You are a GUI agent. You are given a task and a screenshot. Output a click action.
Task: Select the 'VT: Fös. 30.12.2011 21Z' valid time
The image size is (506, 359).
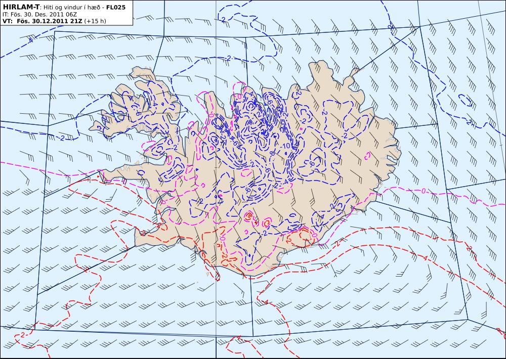point(43,21)
